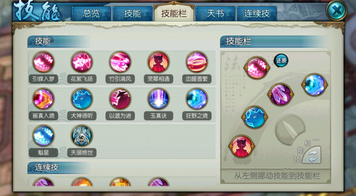
Task: Go to the 连续技 tab
Action: tap(257, 13)
